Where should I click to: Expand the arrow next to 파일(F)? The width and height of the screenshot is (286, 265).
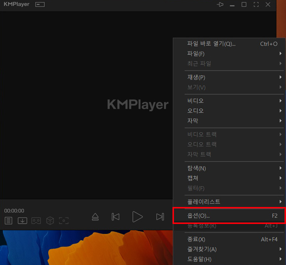tap(280, 53)
